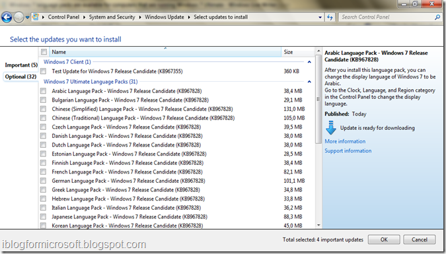
Task: Sort by Name column header
Action: tap(165, 52)
